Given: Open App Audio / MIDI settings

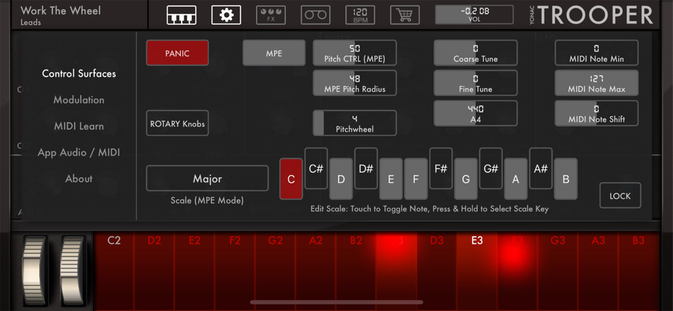Looking at the screenshot, I should tap(79, 153).
